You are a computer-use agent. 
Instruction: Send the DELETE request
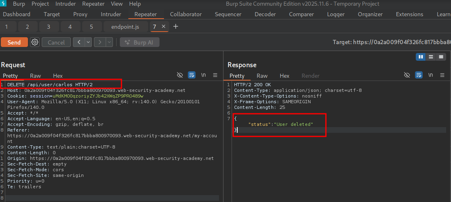coord(14,42)
